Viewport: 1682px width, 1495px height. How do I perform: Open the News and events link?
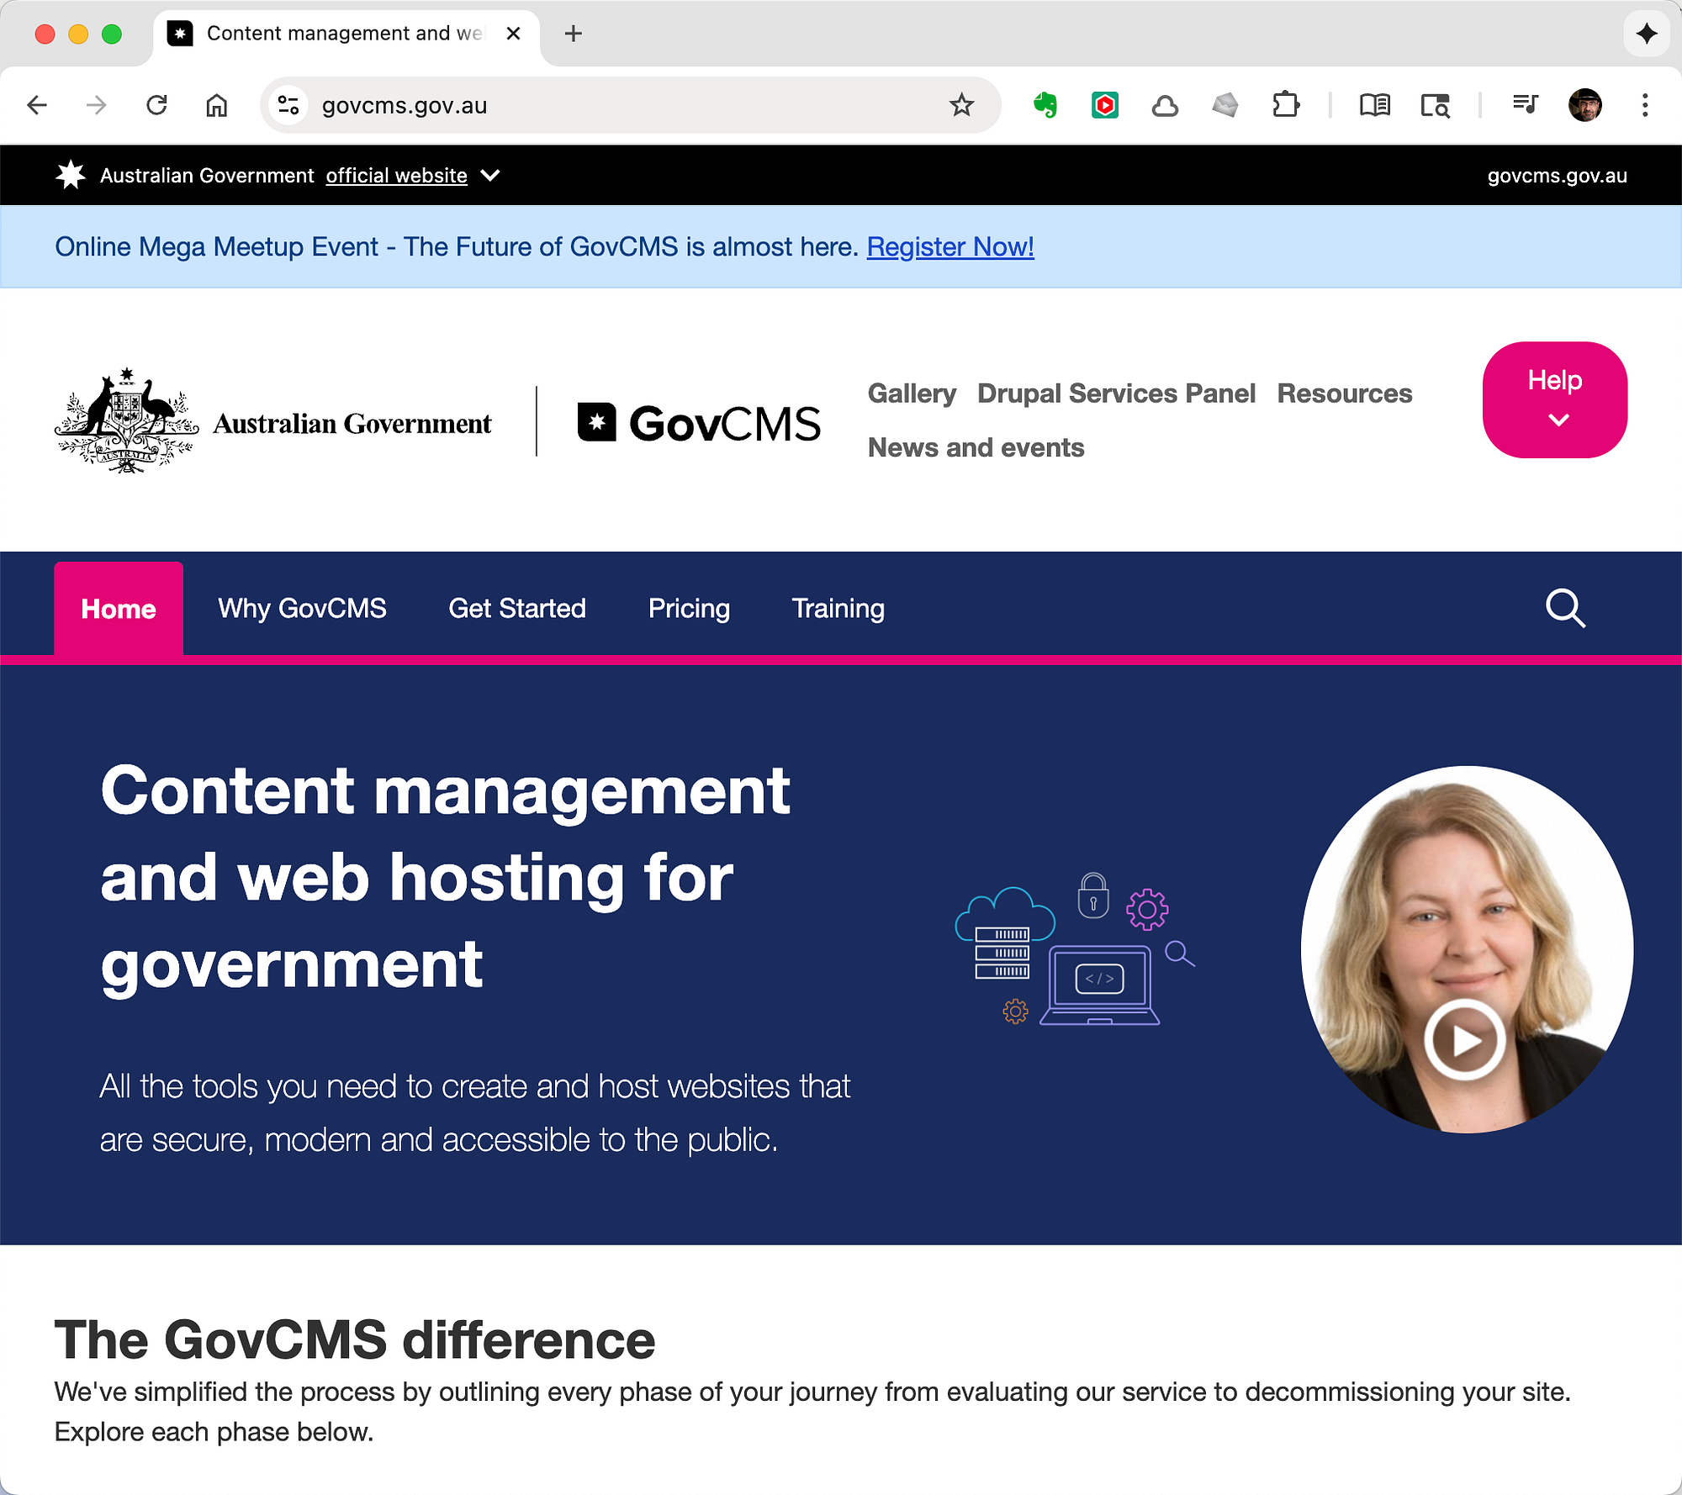976,447
